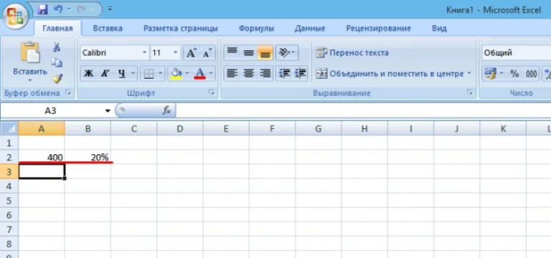Decrease the cell indent
Screen dimensions: 551x258
284,73
